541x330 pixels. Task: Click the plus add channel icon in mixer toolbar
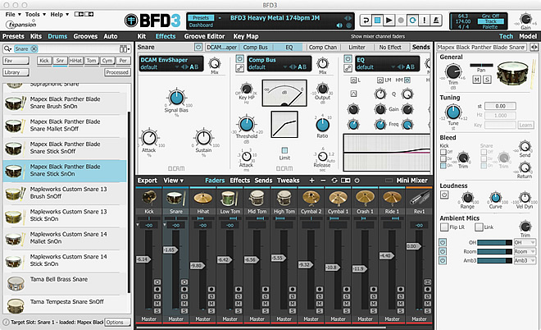coord(312,181)
